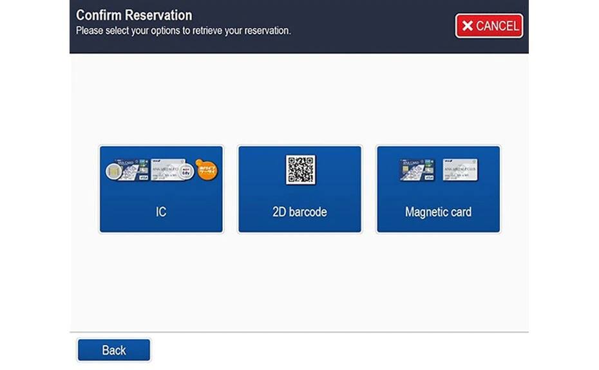Tap the orange mobile wallet badge
The width and height of the screenshot is (599, 370).
pos(207,171)
